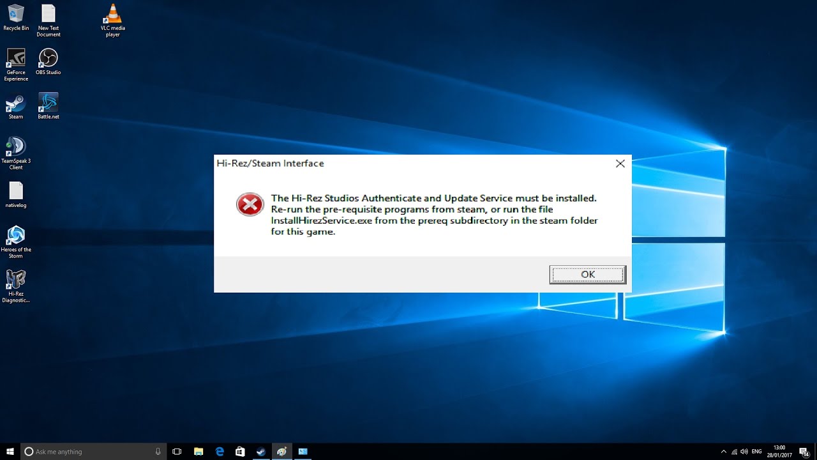Launch Microsoft Edge from the taskbar

coord(220,452)
